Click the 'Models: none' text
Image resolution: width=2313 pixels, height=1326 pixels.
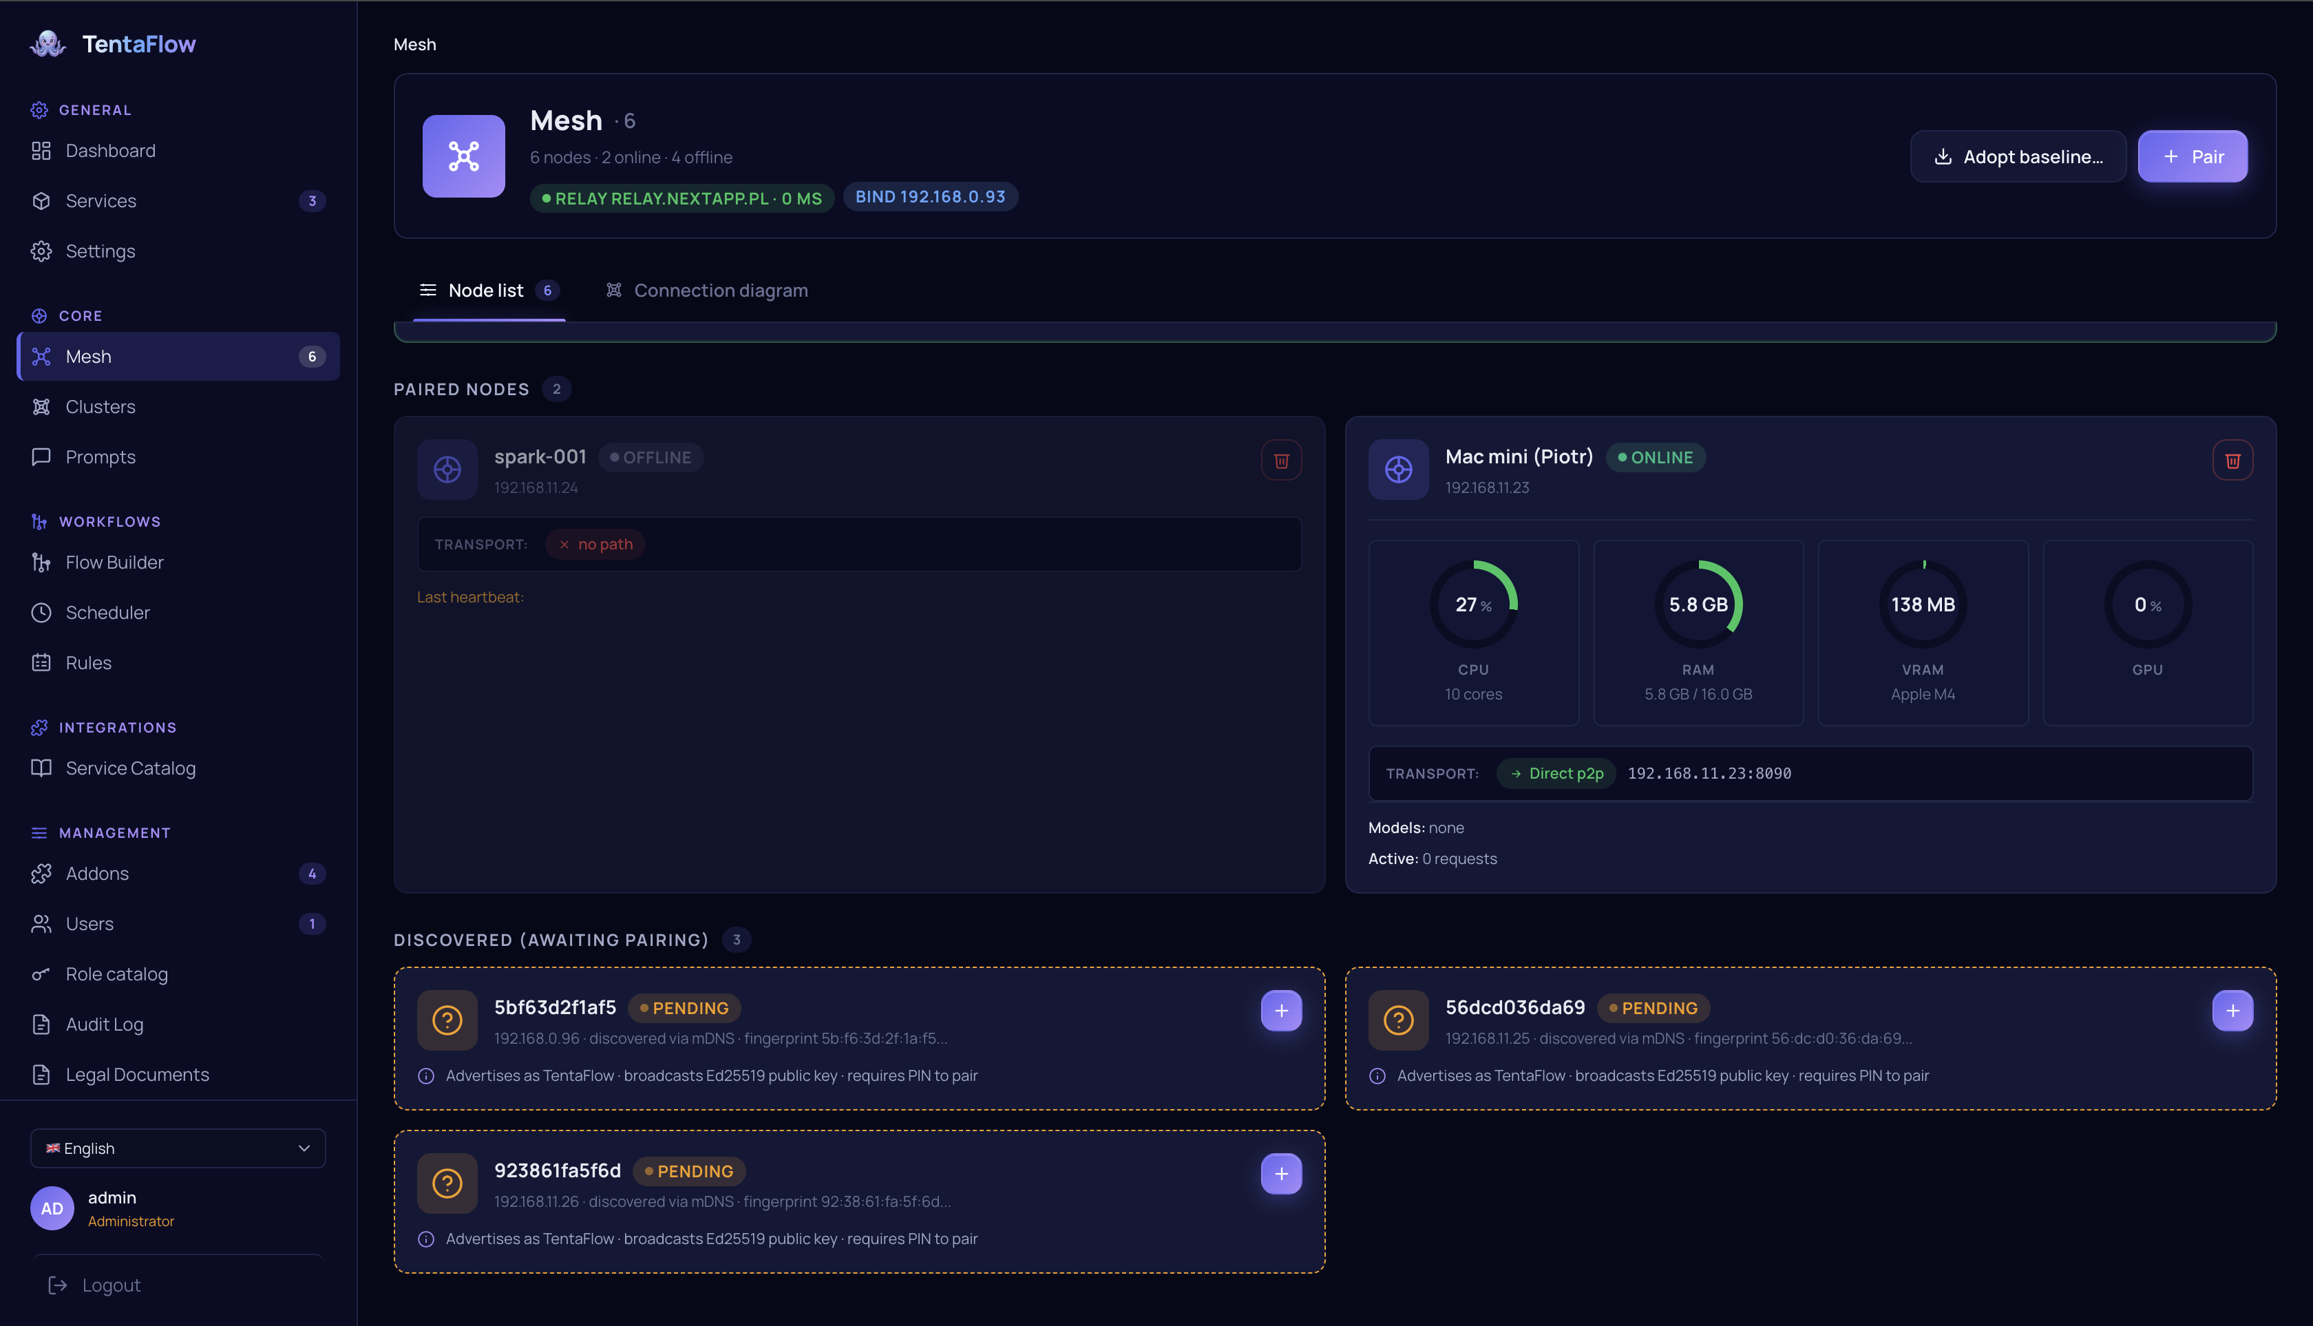tap(1416, 827)
